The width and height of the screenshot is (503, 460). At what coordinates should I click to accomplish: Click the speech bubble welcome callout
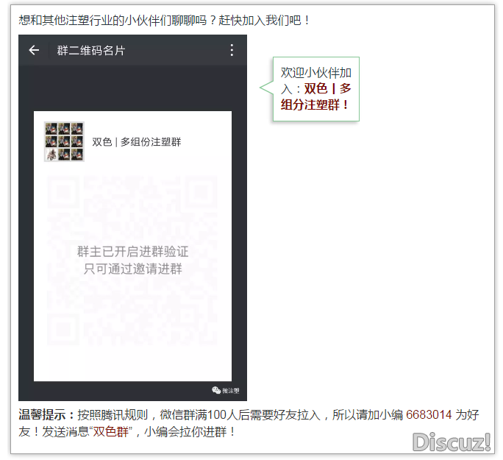[311, 89]
